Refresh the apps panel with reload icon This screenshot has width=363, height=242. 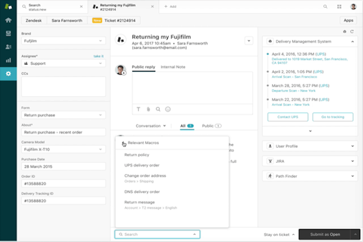tap(351, 31)
